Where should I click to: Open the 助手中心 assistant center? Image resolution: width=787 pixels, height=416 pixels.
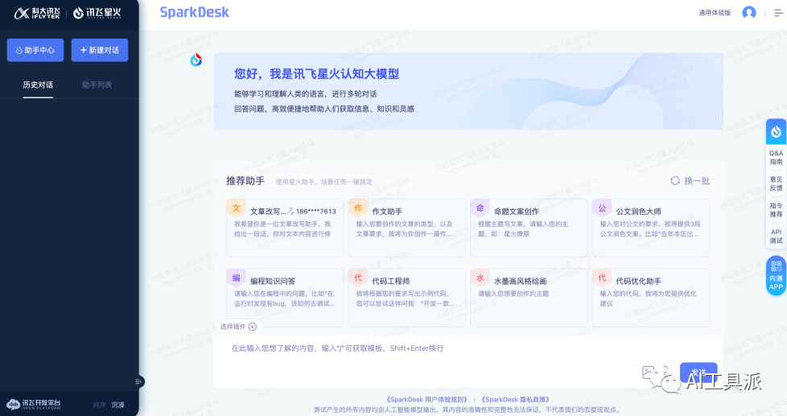pyautogui.click(x=35, y=50)
